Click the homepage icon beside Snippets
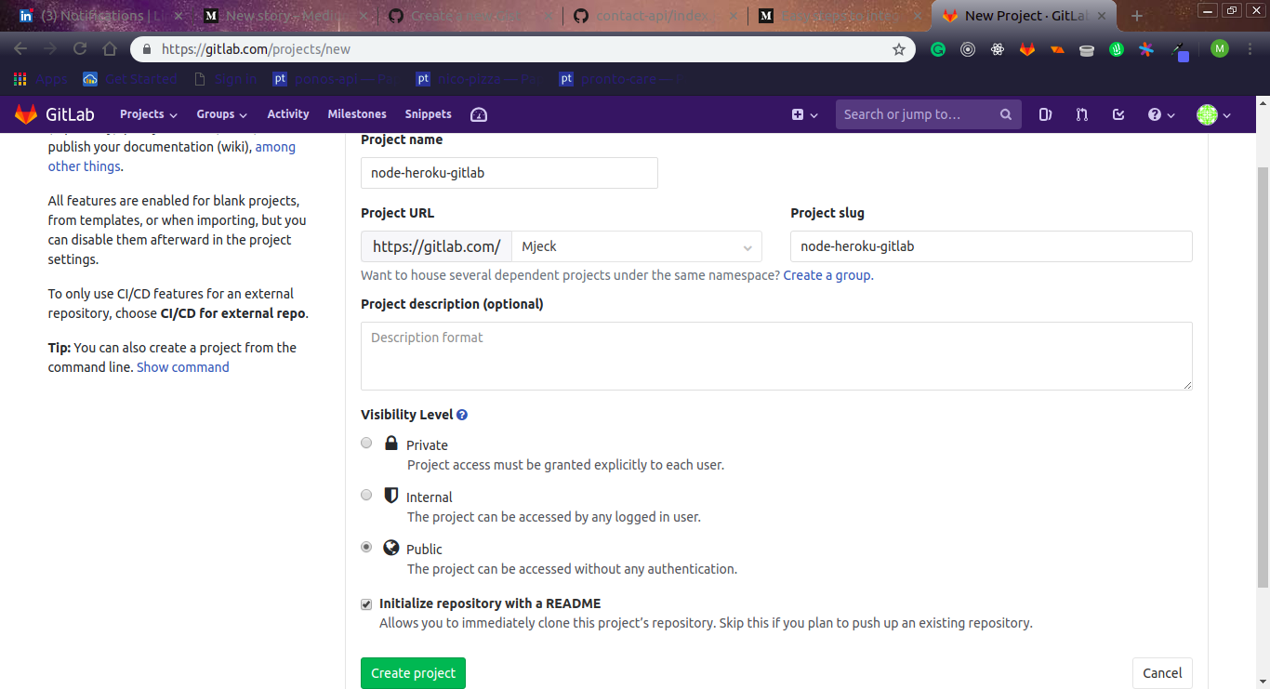The height and width of the screenshot is (689, 1270). pos(478,114)
